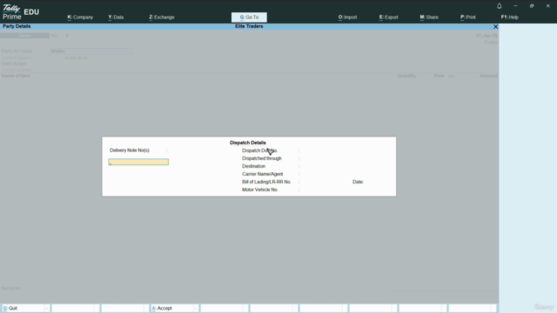
Task: Click the Dispatch Doc No. field label
Action: [x=259, y=150]
